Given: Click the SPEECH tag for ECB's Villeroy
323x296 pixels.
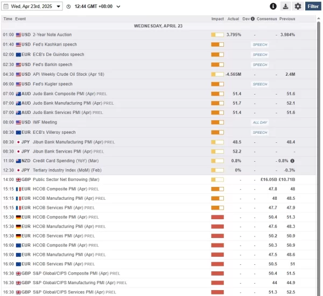Looking at the screenshot, I should pos(260,133).
